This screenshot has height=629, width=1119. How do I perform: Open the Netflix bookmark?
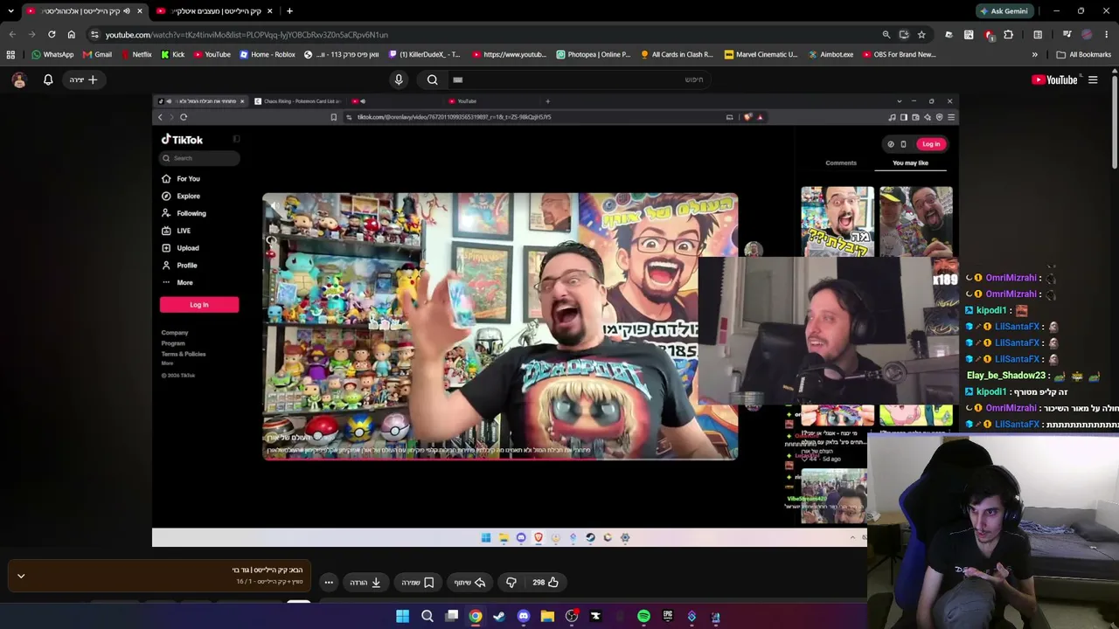pyautogui.click(x=135, y=54)
